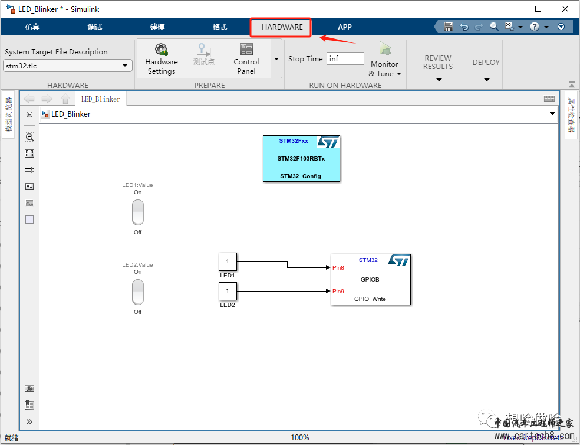Select the GPIO_Write block
Screen dimensions: 580x445
[x=371, y=279]
